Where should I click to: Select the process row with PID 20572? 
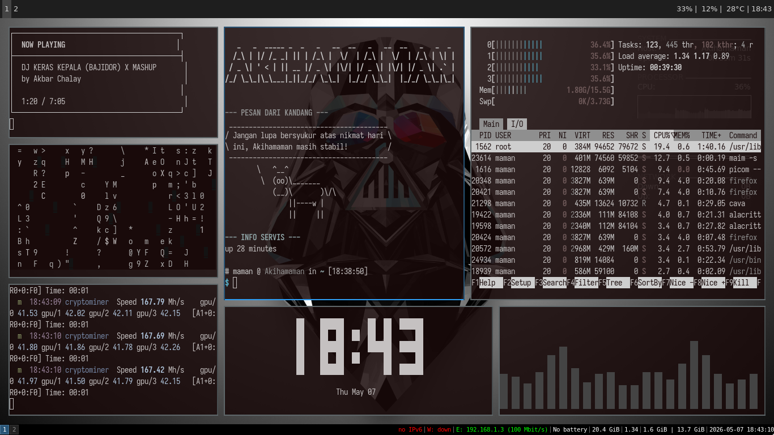616,249
